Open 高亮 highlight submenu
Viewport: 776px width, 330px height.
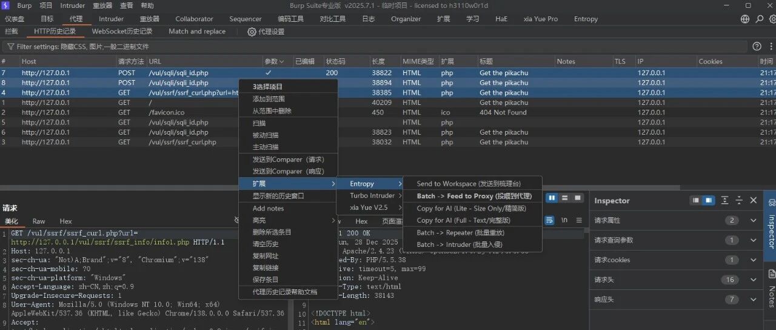[288, 220]
